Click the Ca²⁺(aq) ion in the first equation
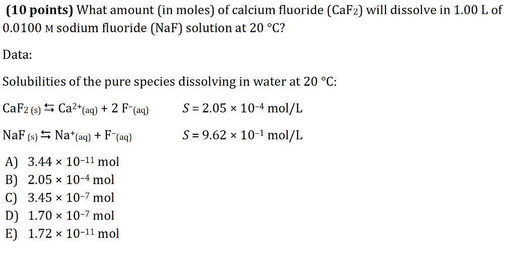 [x=78, y=109]
